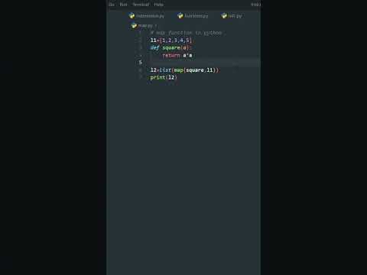Expand breadcrumb chevron after map.py
The width and height of the screenshot is (367, 275).
tap(156, 26)
